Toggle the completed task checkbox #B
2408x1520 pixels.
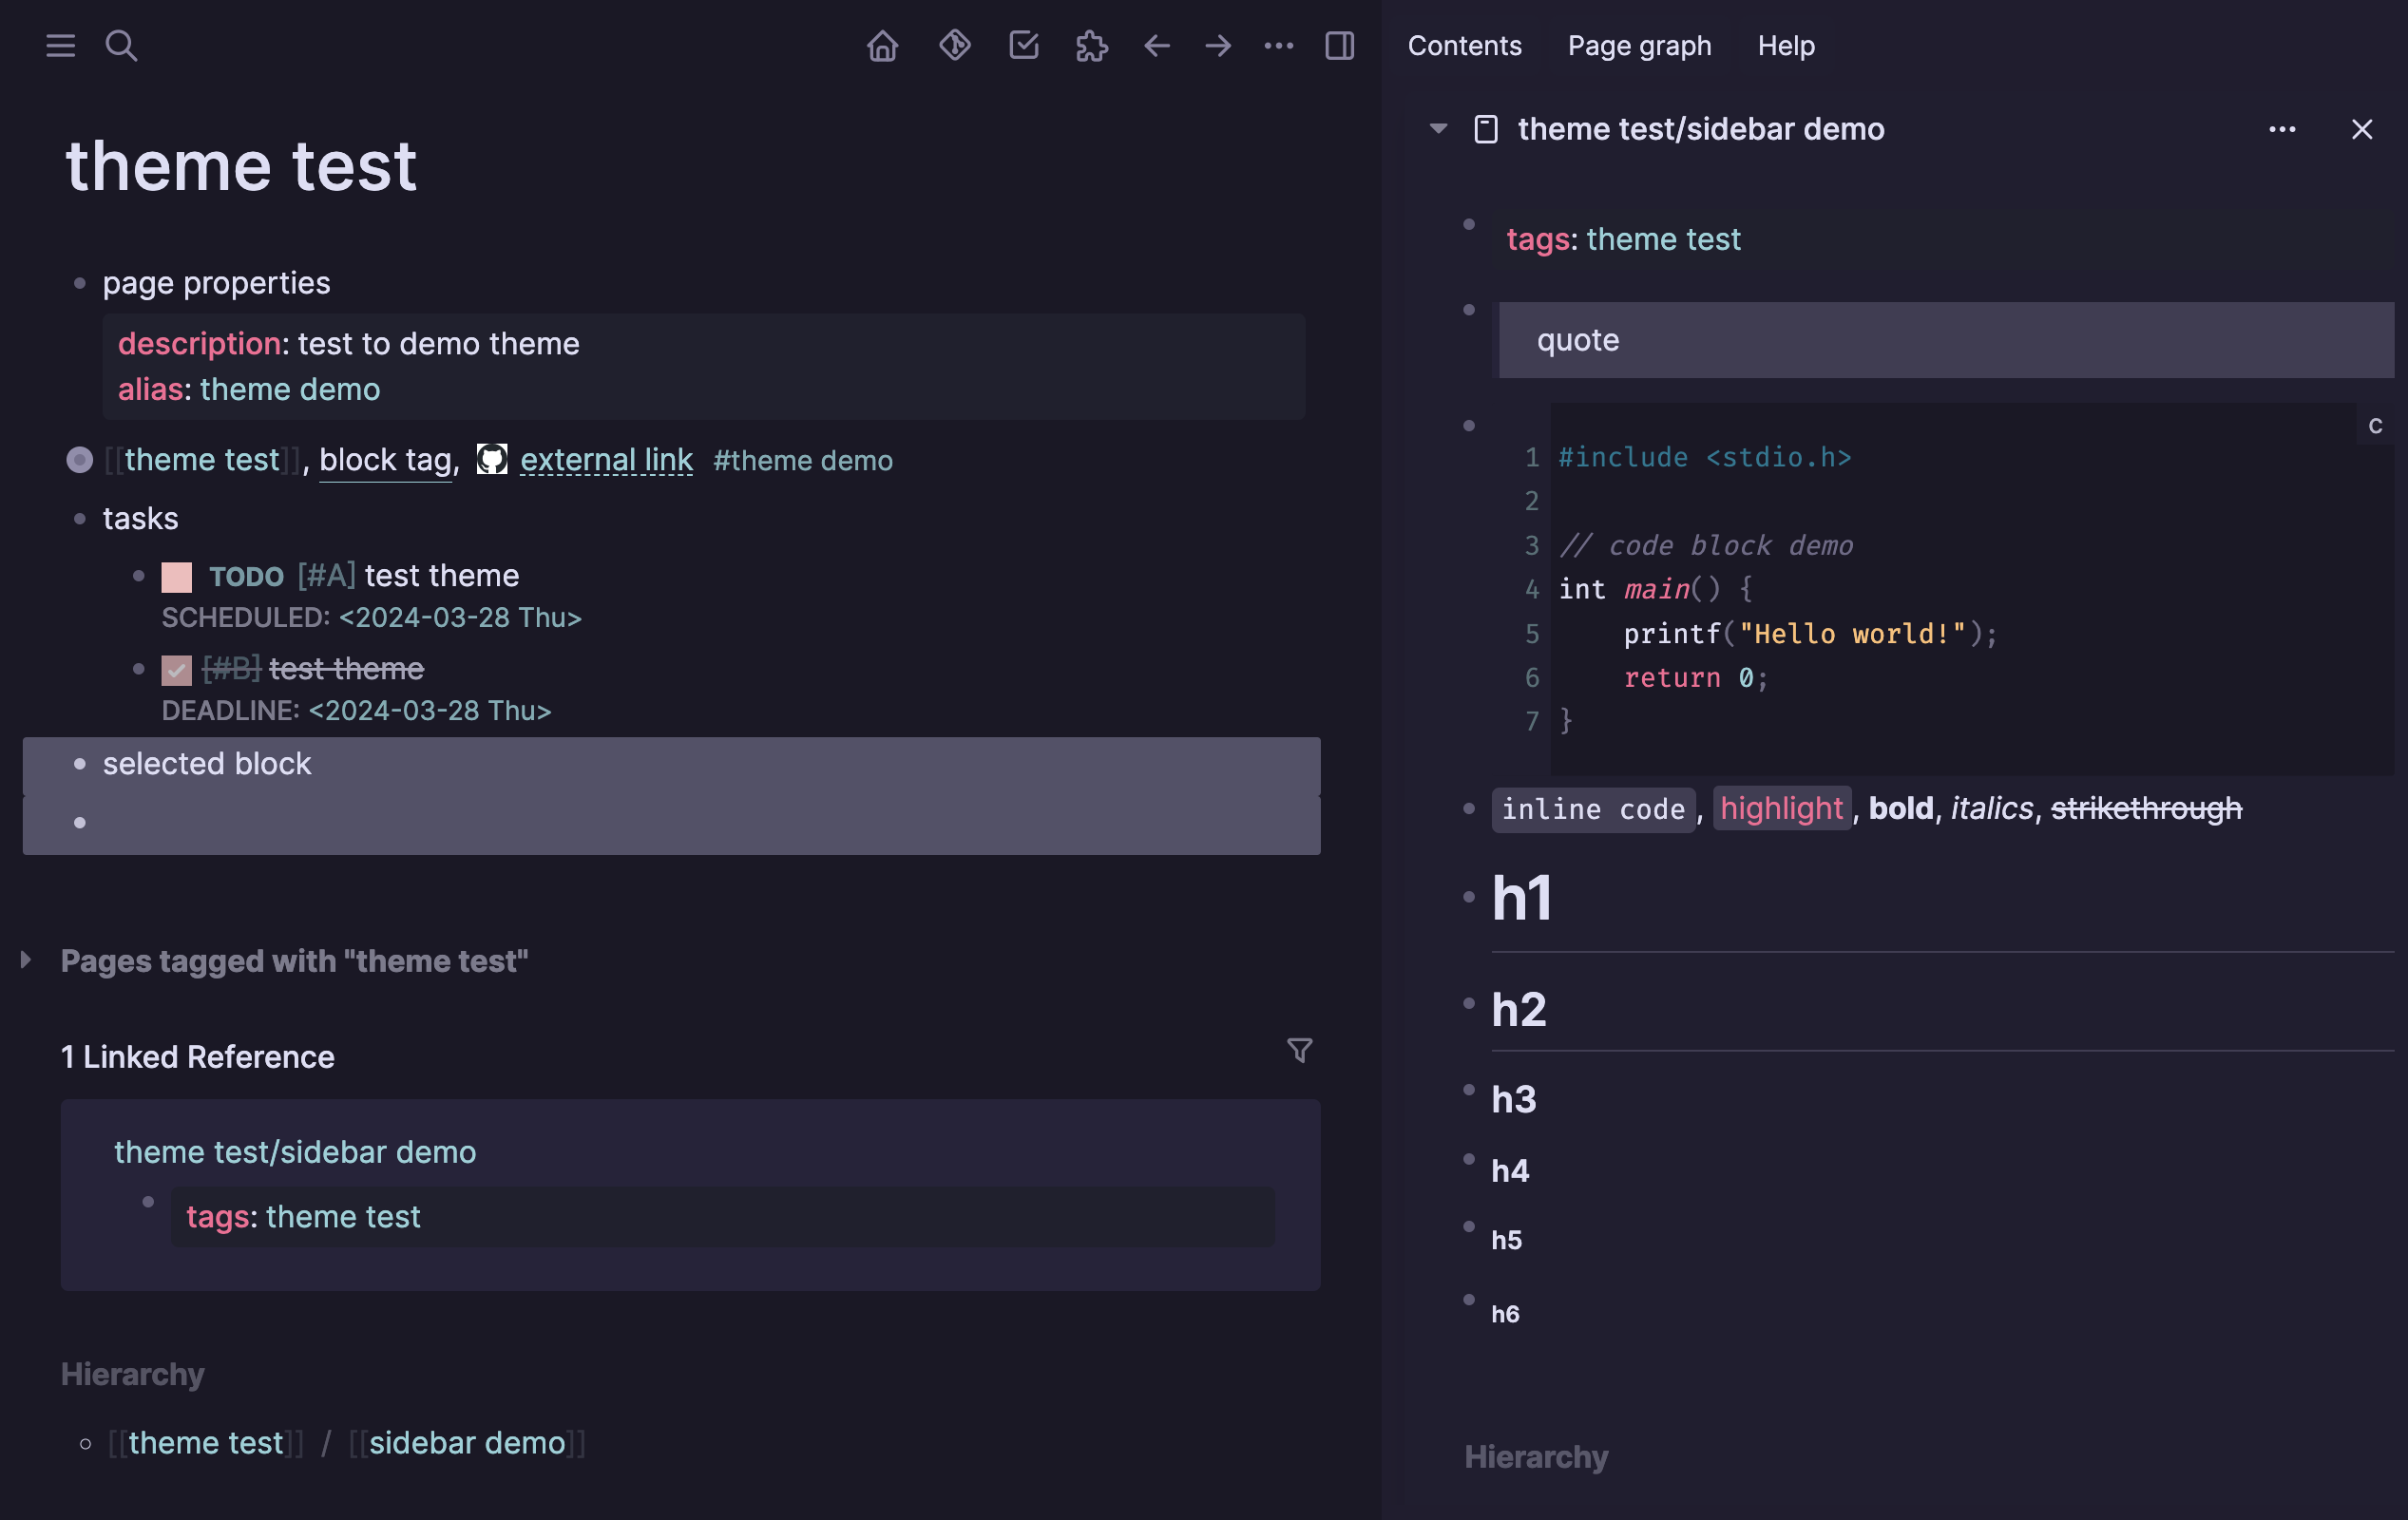tap(175, 669)
